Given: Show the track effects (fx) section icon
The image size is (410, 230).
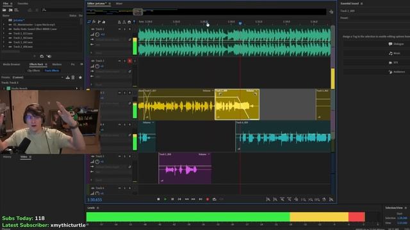Looking at the screenshot, I should coord(94,22).
